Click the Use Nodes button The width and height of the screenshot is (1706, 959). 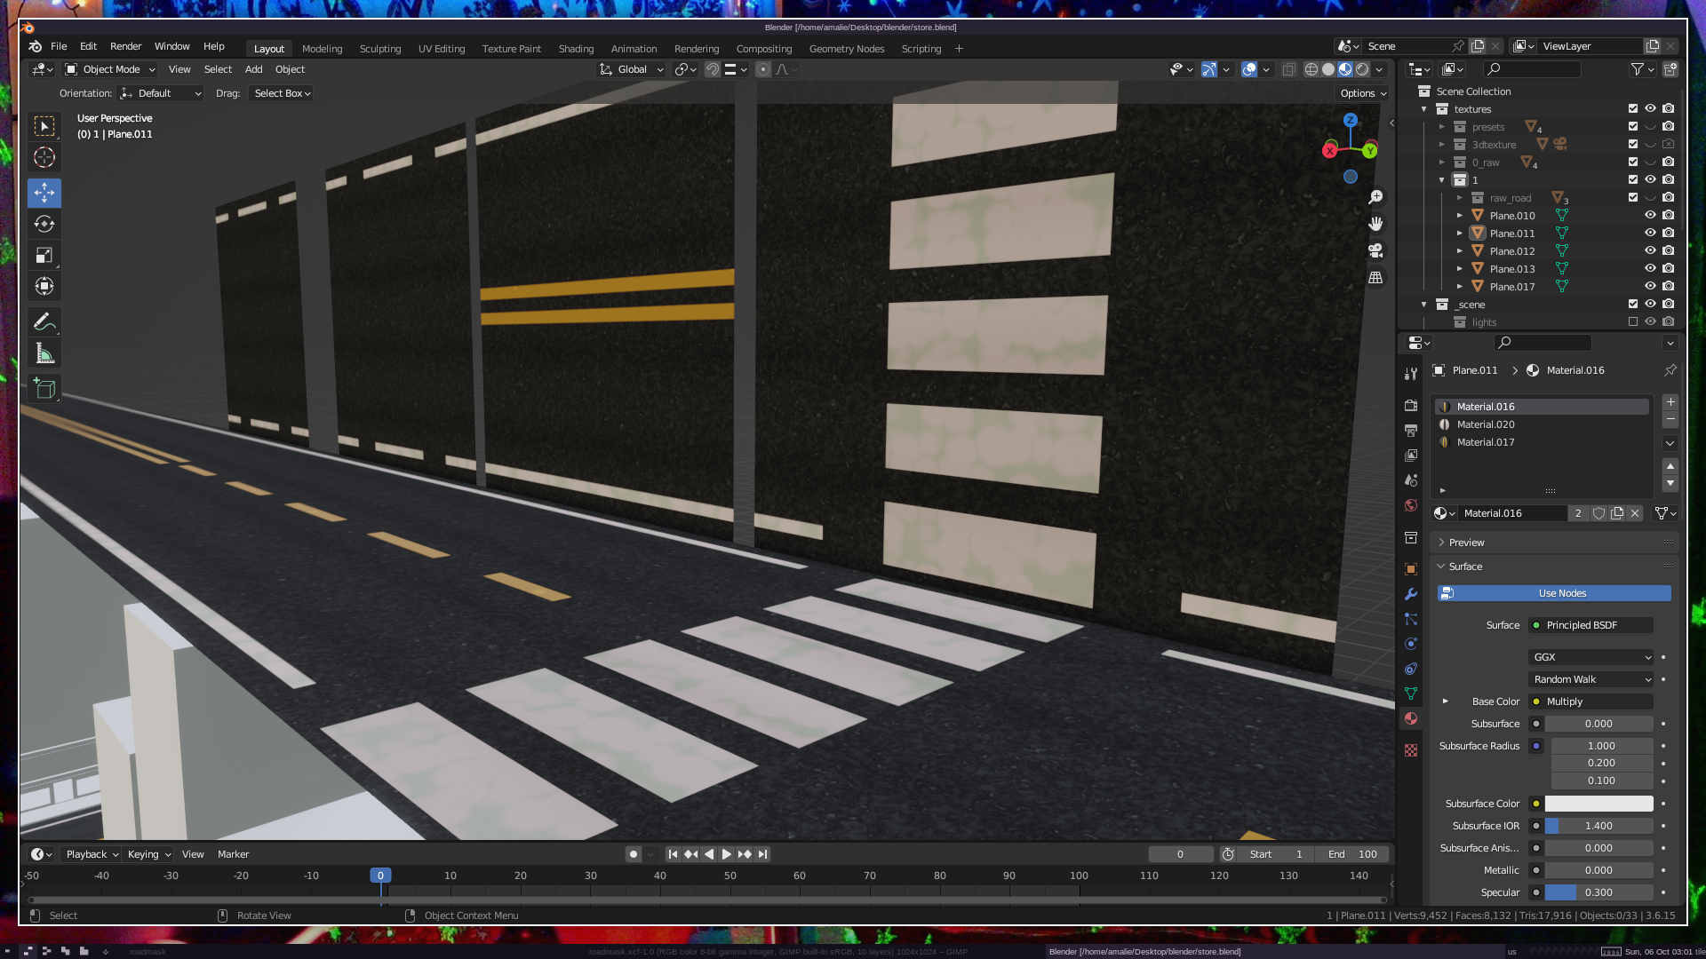(x=1562, y=593)
